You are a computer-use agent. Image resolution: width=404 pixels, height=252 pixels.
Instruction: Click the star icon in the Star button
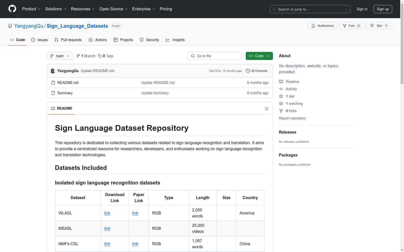pyautogui.click(x=372, y=25)
